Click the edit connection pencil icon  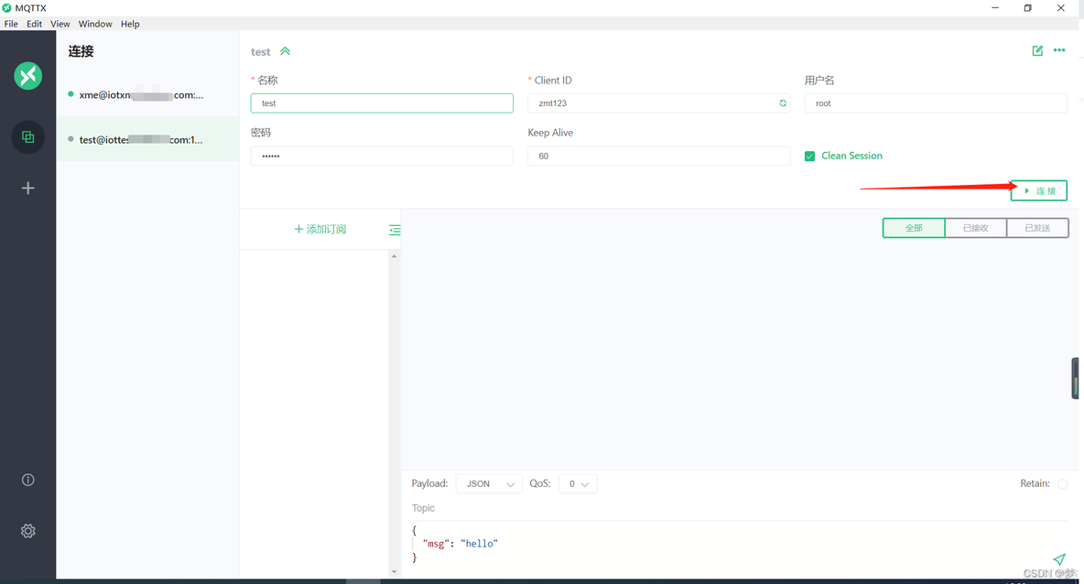tap(1037, 51)
